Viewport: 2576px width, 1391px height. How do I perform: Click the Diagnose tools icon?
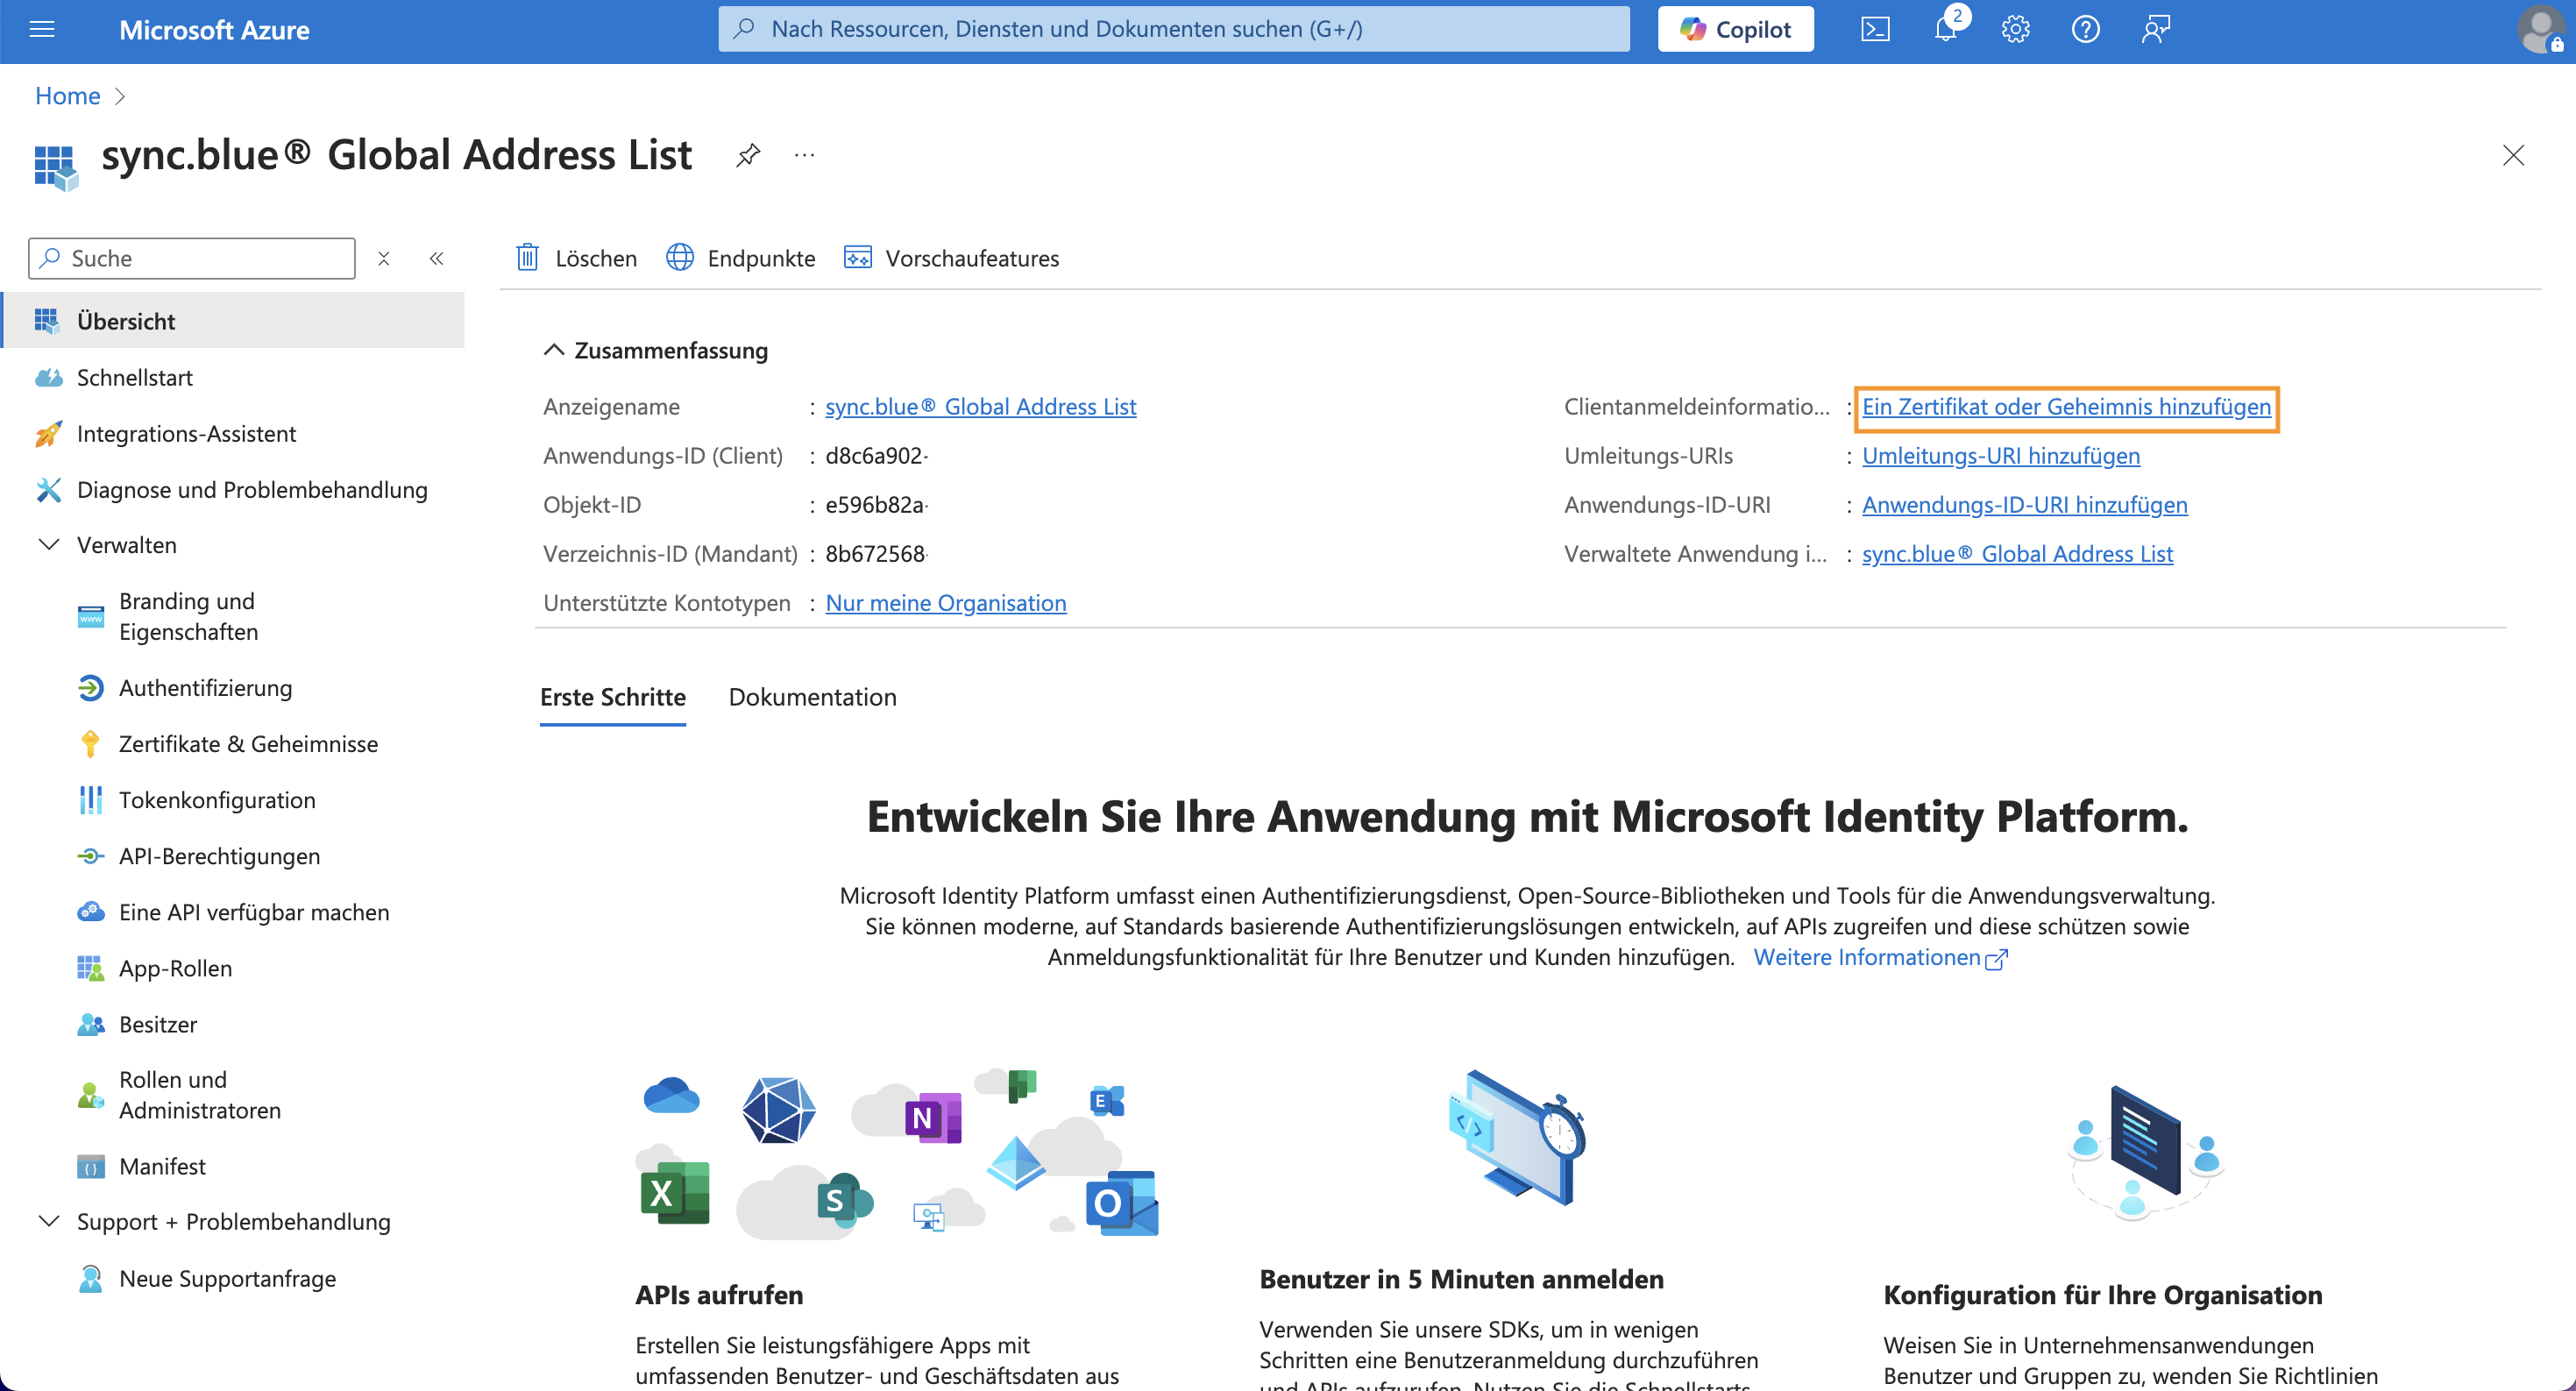(x=48, y=490)
